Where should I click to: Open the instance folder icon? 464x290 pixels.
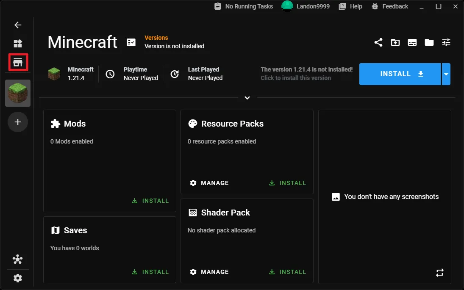pyautogui.click(x=429, y=43)
